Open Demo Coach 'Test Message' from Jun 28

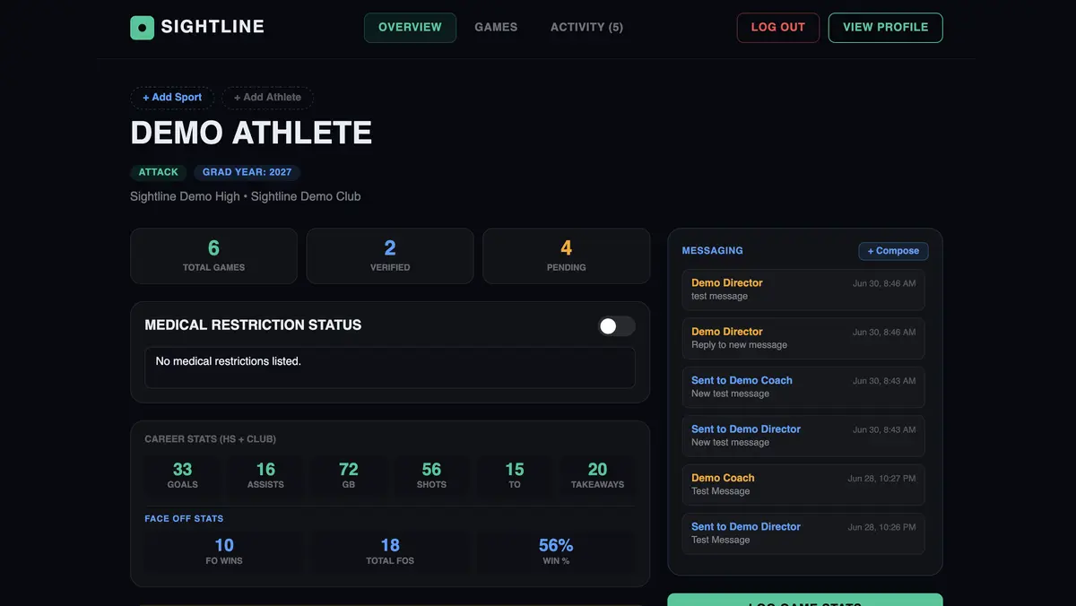tap(803, 484)
